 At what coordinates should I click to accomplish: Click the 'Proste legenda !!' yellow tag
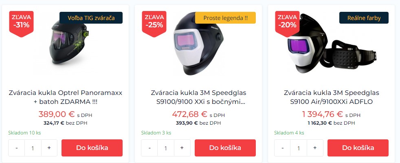(x=225, y=18)
